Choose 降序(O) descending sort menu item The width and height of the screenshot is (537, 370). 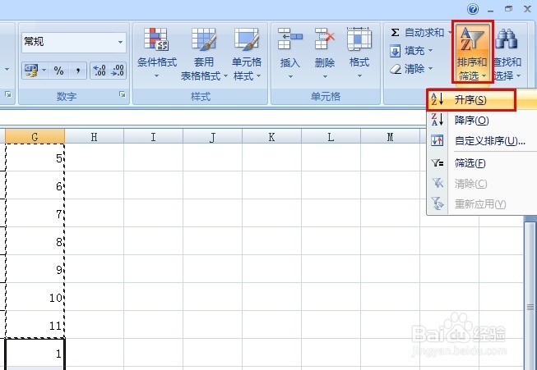point(482,121)
